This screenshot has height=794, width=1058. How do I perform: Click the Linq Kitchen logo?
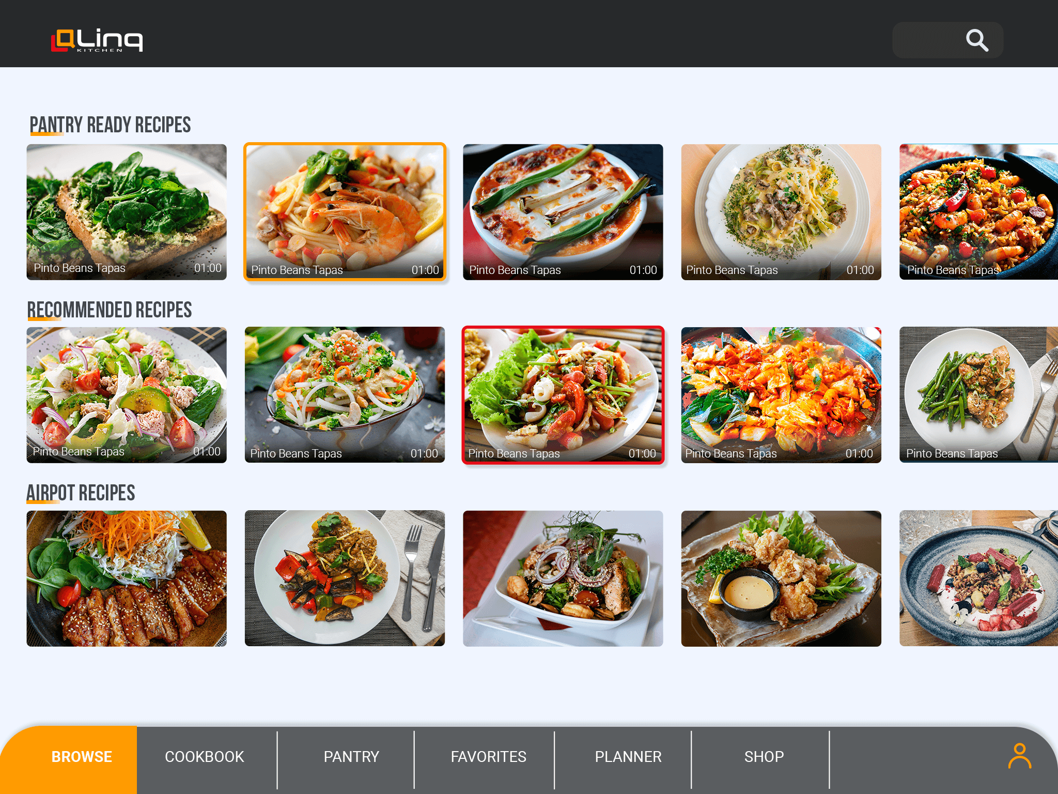[x=97, y=40]
